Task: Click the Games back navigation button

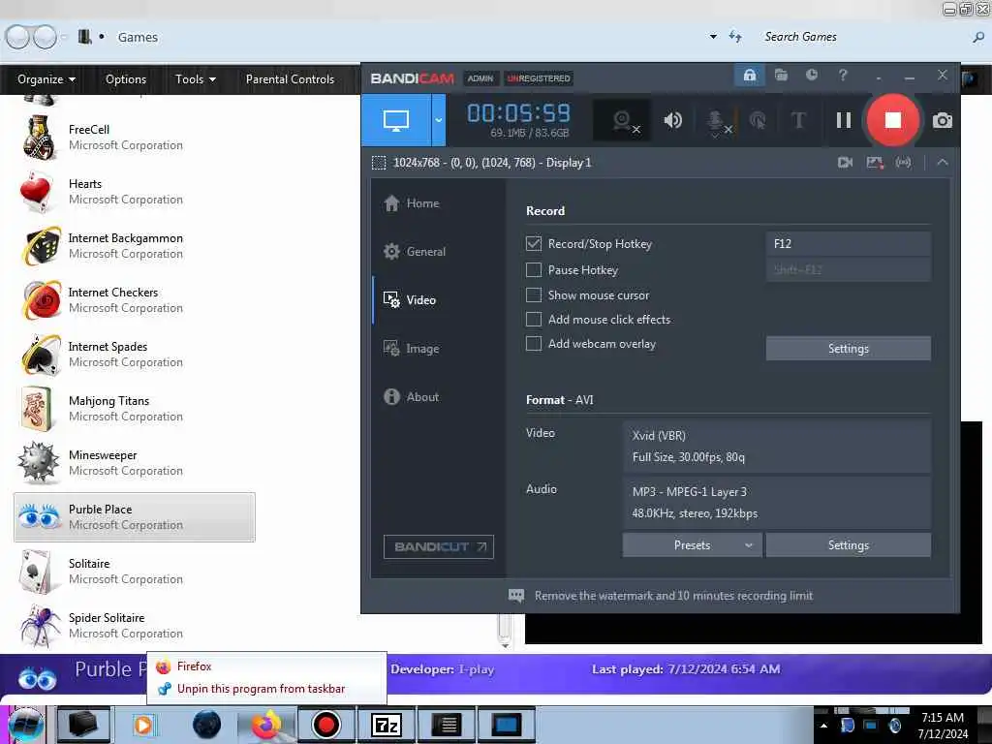Action: coord(17,37)
